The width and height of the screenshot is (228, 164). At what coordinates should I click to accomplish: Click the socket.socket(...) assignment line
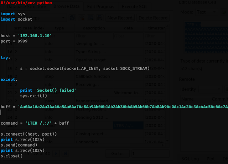click(x=85, y=69)
